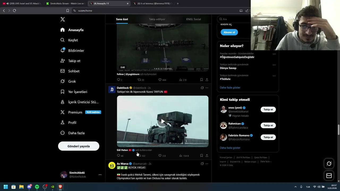Select the Sana özel tab

point(122,19)
